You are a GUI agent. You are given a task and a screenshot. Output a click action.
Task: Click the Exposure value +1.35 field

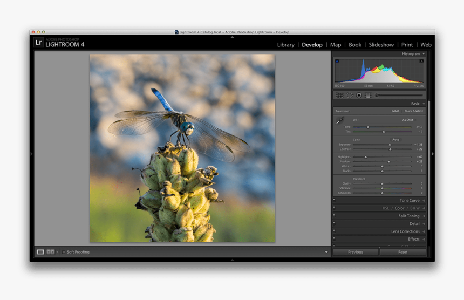[419, 145]
